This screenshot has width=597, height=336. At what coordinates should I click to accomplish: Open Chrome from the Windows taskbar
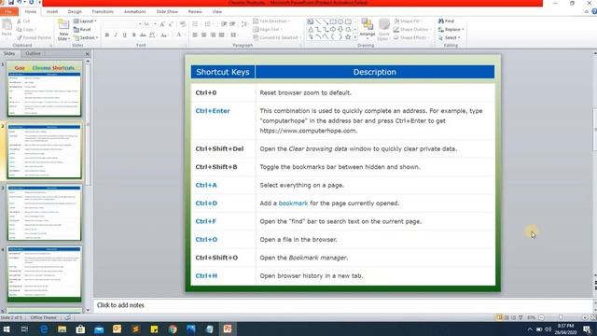point(173,329)
